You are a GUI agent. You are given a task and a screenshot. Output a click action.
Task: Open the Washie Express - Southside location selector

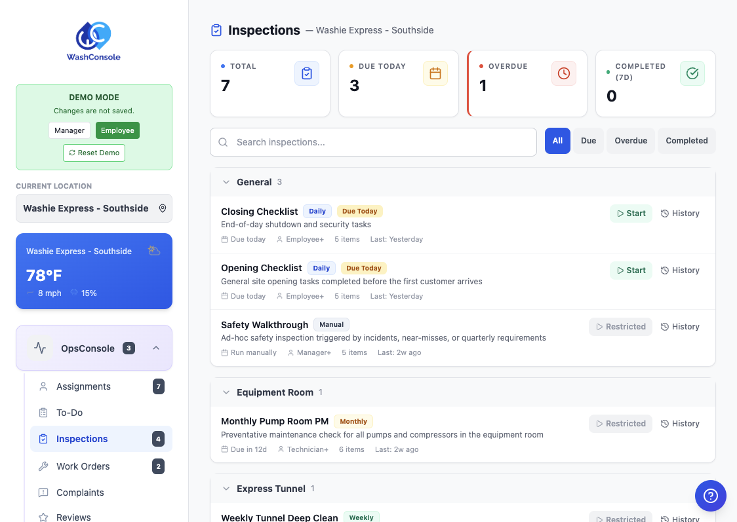point(94,208)
